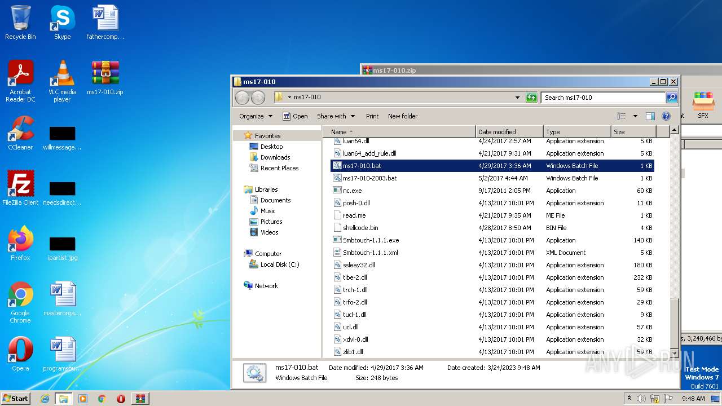Open the Share with dropdown
The width and height of the screenshot is (722, 406).
click(x=336, y=116)
